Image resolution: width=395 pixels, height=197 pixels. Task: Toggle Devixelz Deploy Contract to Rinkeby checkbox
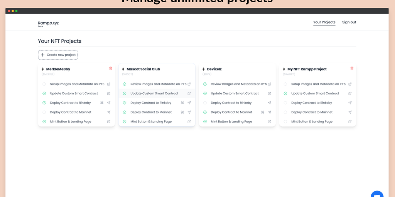[205, 103]
